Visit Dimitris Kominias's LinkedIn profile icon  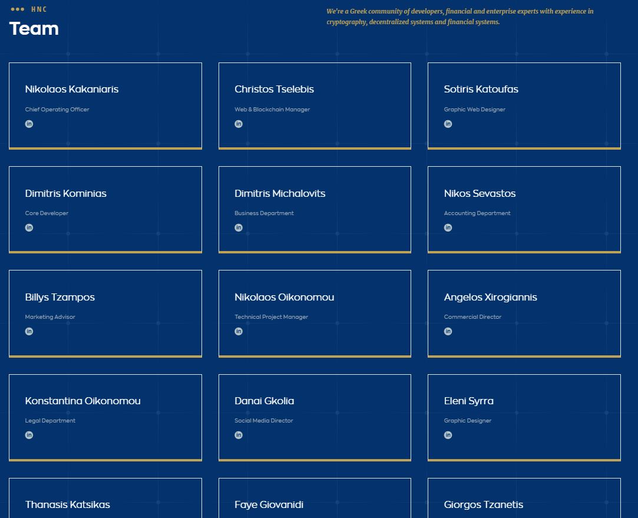pos(29,227)
